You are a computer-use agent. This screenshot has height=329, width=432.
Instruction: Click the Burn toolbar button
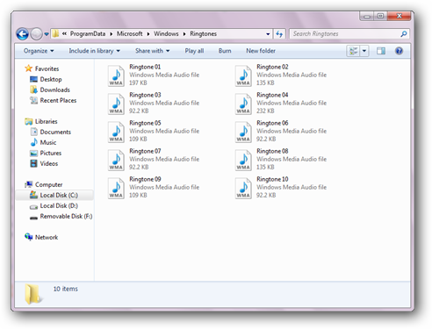click(x=225, y=51)
